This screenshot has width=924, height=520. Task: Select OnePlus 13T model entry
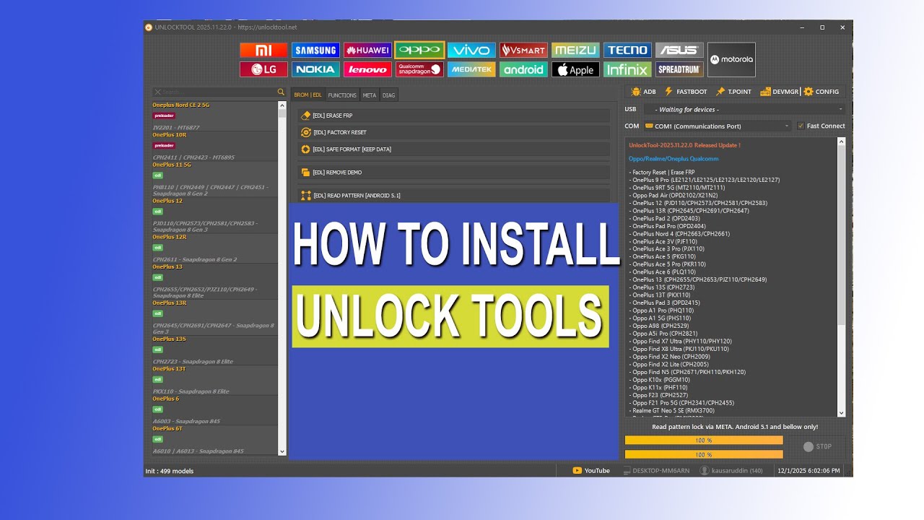(214, 380)
